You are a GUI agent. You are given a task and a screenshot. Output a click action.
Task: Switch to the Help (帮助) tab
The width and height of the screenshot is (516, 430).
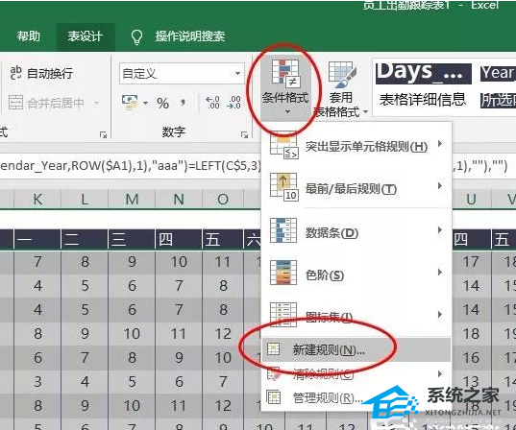coord(29,36)
